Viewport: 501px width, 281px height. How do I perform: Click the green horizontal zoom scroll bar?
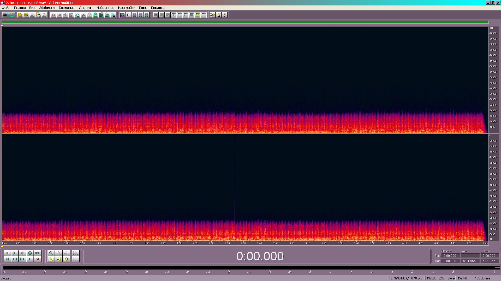tap(245, 22)
